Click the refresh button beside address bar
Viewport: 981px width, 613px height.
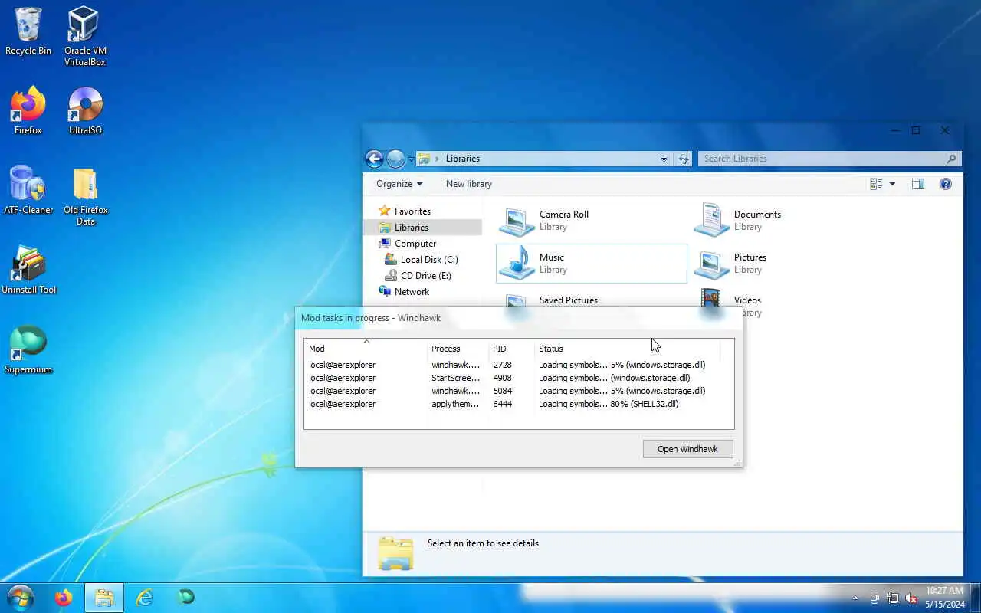point(683,159)
